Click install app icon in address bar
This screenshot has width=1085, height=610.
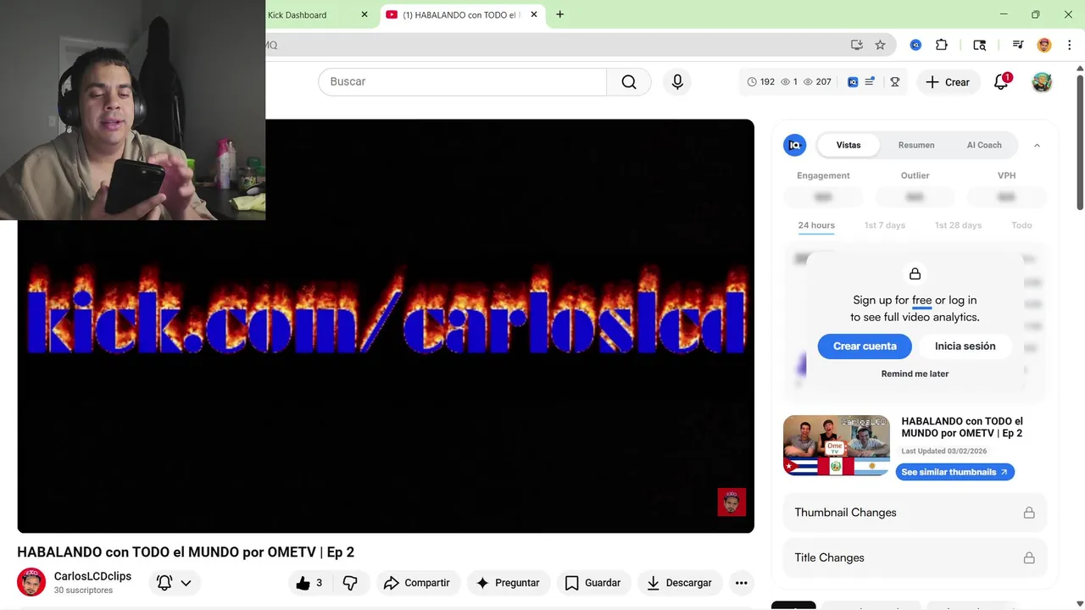857,45
